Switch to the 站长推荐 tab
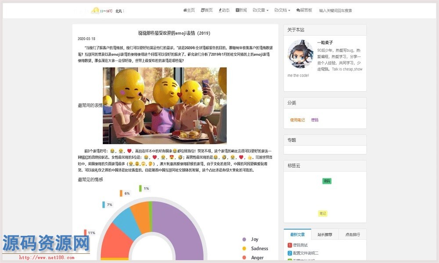 pos(325,235)
